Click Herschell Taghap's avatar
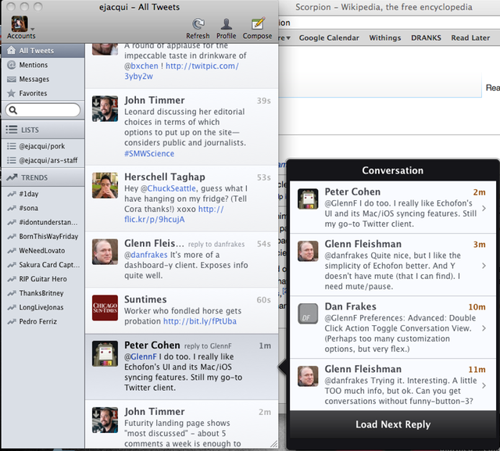 pos(105,185)
